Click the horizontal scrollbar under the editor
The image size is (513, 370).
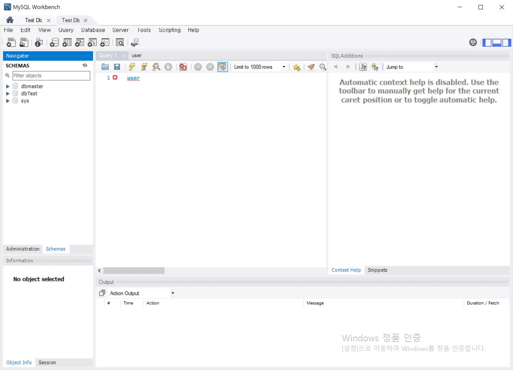[133, 270]
